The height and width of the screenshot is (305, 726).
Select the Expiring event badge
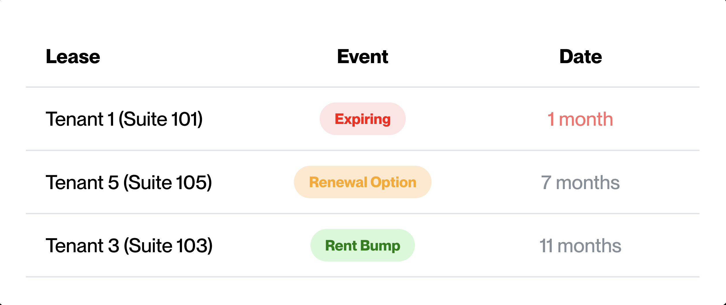(x=362, y=119)
